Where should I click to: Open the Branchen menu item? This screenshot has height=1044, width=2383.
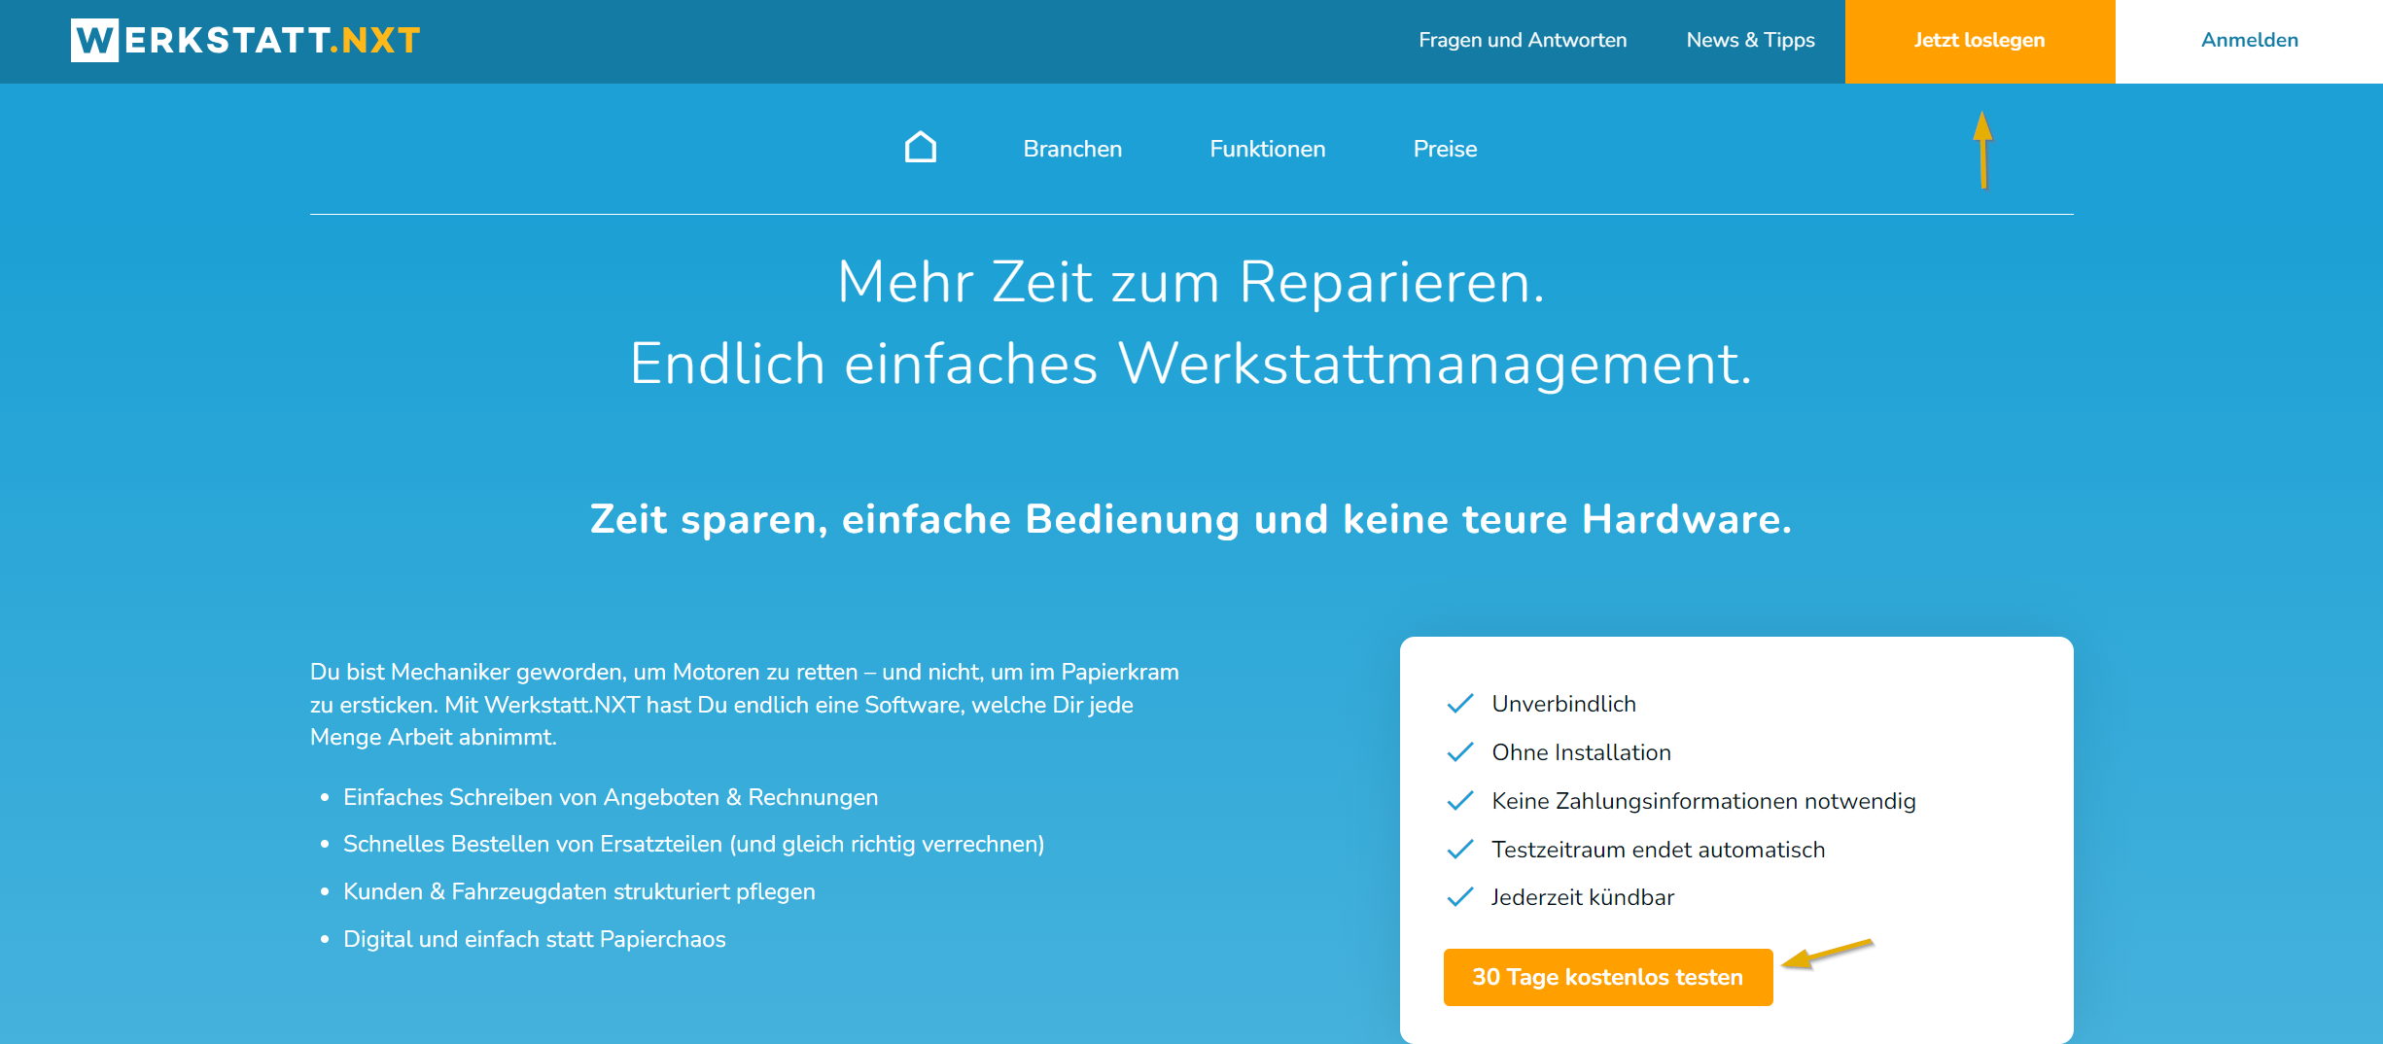pos(1072,149)
